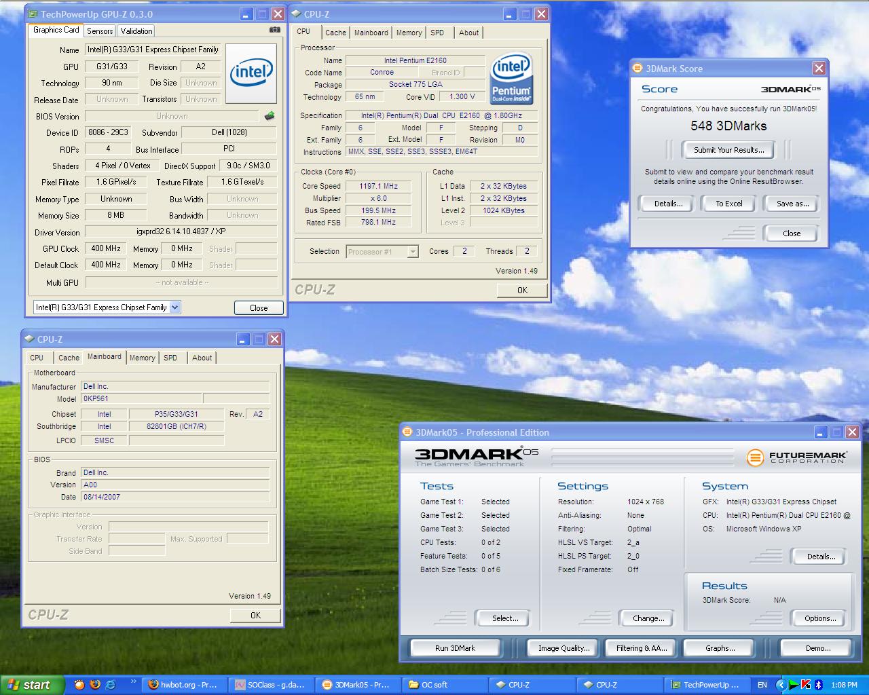Click Core Speed value 1197.1 MHz

point(379,186)
